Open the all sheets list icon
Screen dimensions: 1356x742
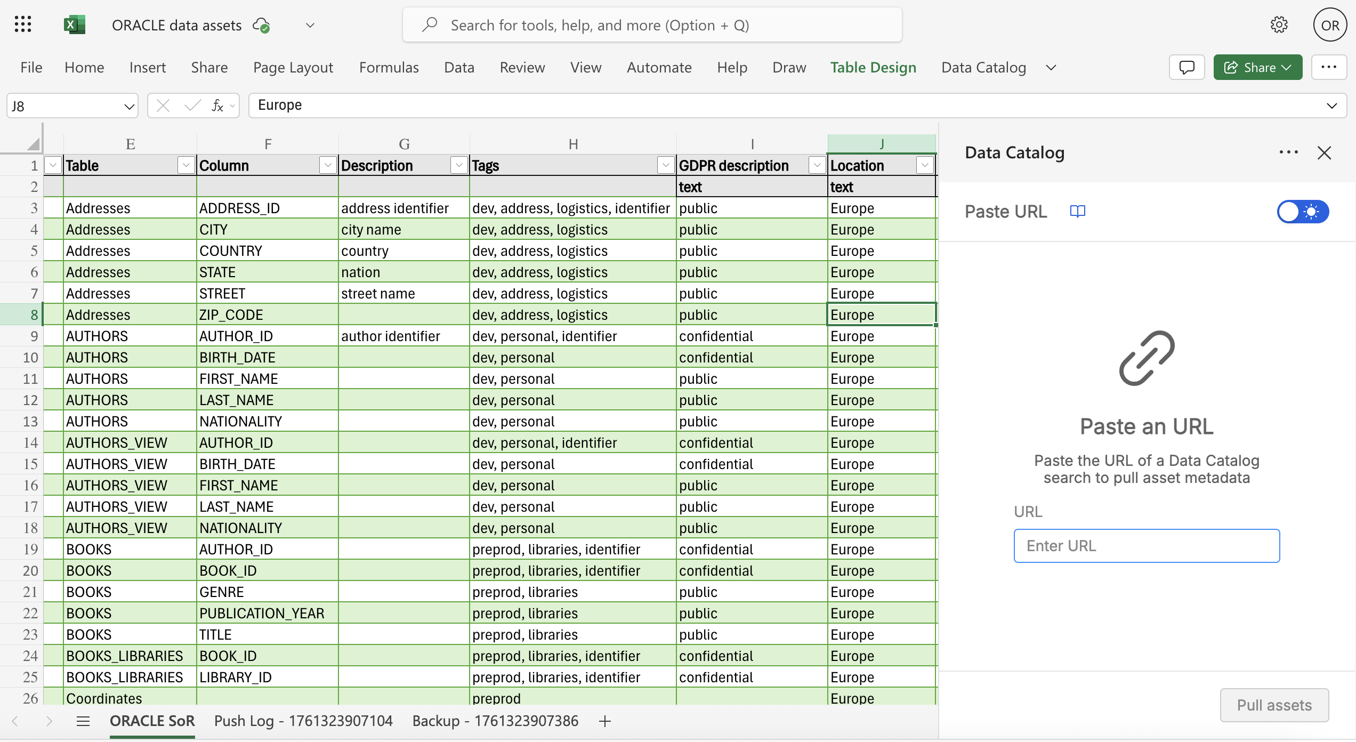83,721
